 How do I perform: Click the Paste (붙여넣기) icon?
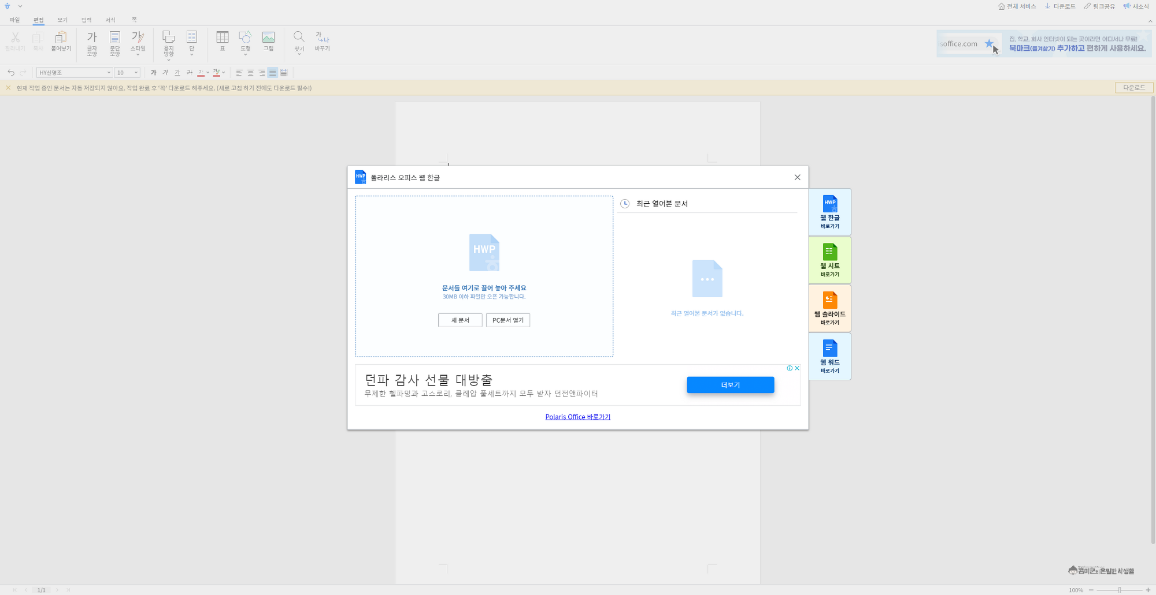(61, 38)
